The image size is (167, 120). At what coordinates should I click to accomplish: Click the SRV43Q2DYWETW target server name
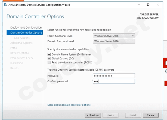pos(148,18)
